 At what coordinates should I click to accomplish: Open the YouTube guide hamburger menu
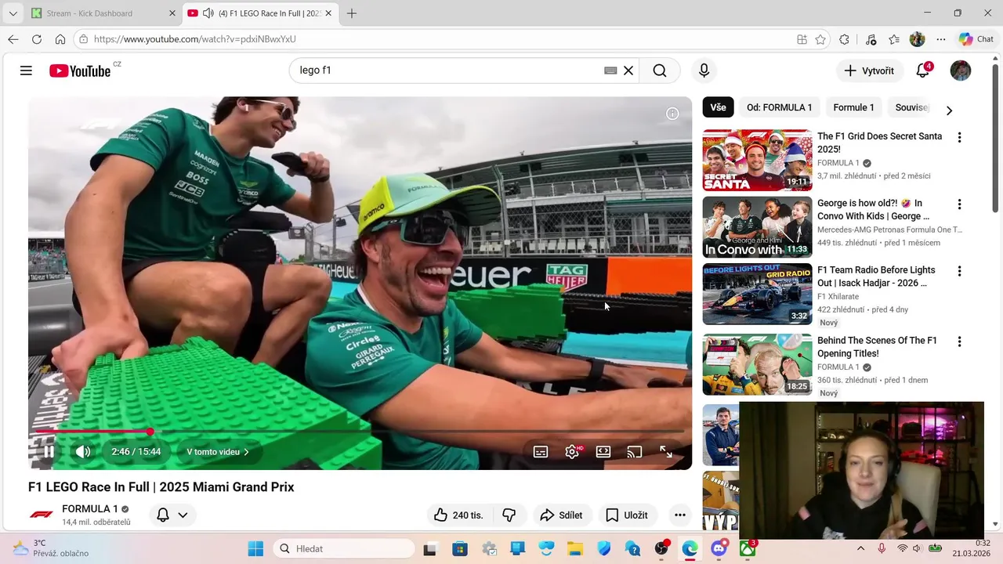click(26, 70)
